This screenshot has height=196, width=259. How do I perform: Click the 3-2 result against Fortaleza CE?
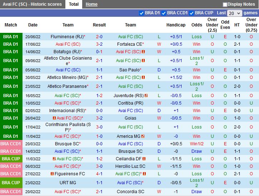click(99, 44)
